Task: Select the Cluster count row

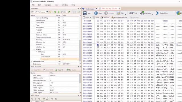Action: (x=55, y=57)
